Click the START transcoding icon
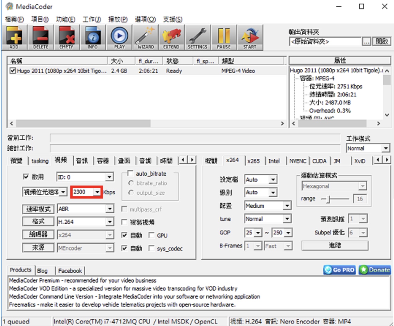The width and height of the screenshot is (394, 326). 250,37
